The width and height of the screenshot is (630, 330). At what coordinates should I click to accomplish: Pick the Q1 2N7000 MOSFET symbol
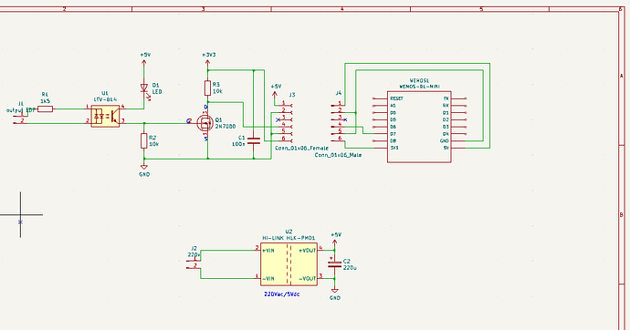[x=205, y=123]
